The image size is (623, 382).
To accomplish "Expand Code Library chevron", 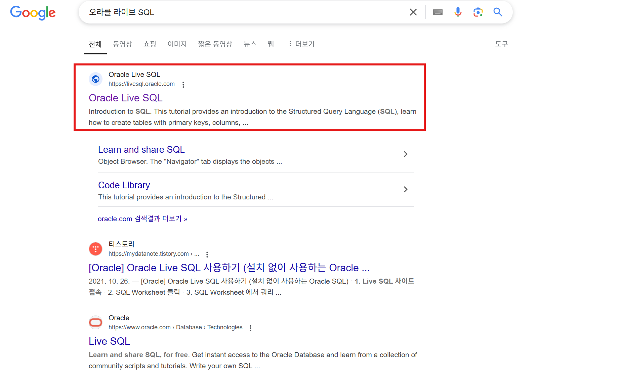I will [406, 189].
